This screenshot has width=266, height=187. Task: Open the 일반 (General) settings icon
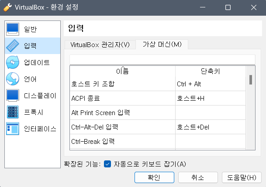pyautogui.click(x=13, y=29)
